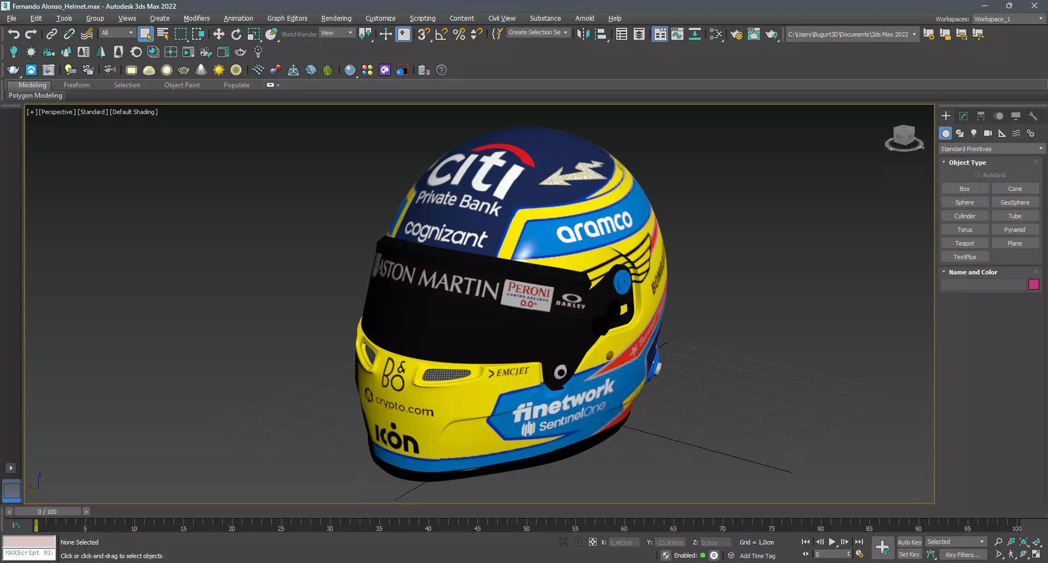Toggle the selection lock padlock
The image size is (1048, 563).
pos(578,542)
